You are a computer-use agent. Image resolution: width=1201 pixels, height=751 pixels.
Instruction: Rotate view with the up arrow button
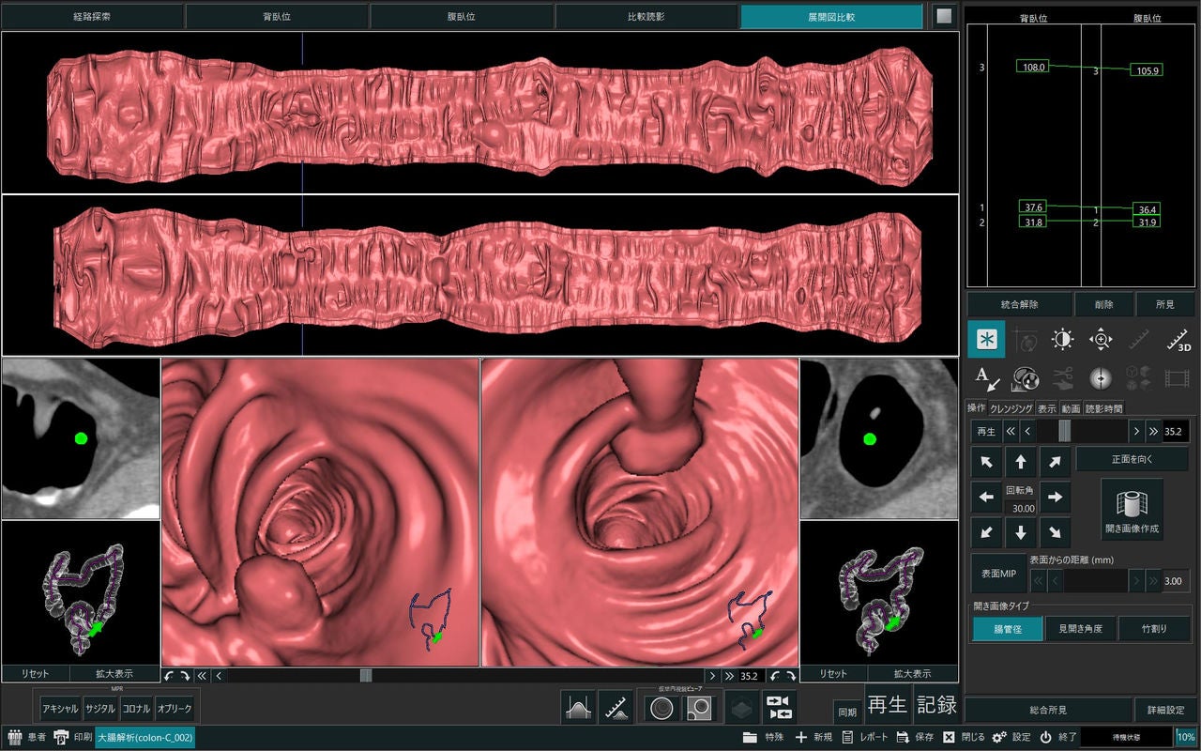click(1021, 462)
